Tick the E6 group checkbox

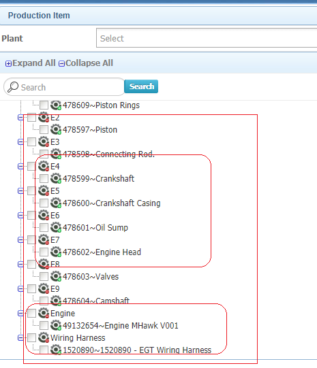31,215
